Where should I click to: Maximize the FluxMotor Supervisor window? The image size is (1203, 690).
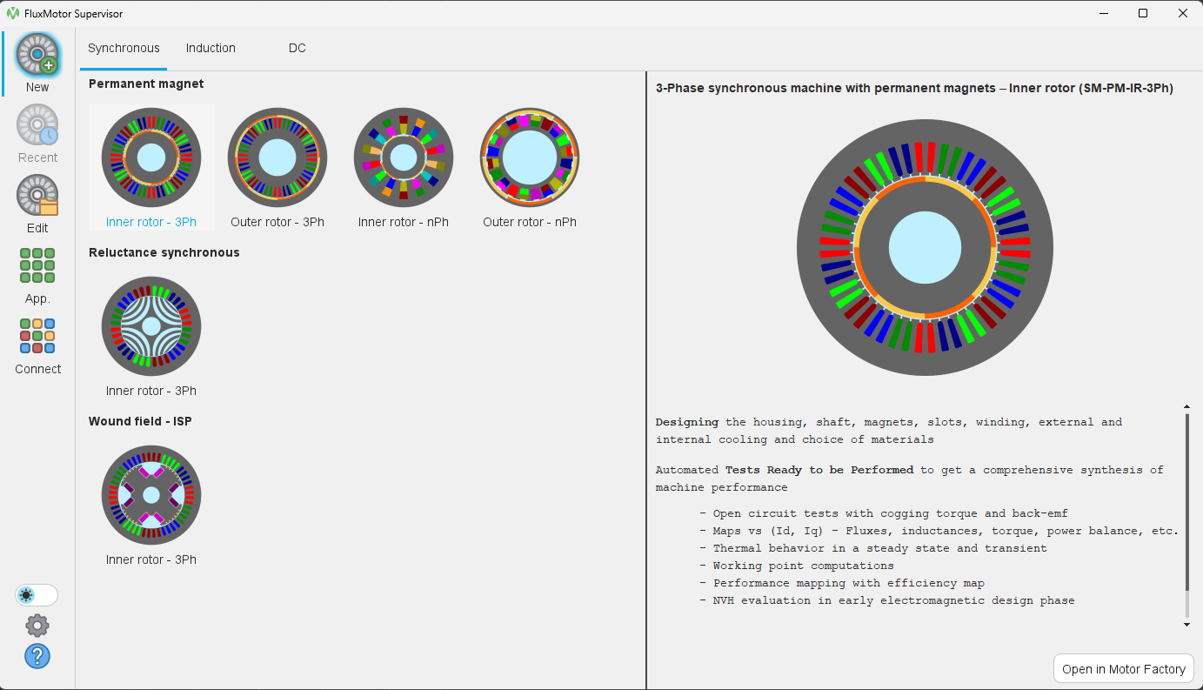(x=1143, y=13)
